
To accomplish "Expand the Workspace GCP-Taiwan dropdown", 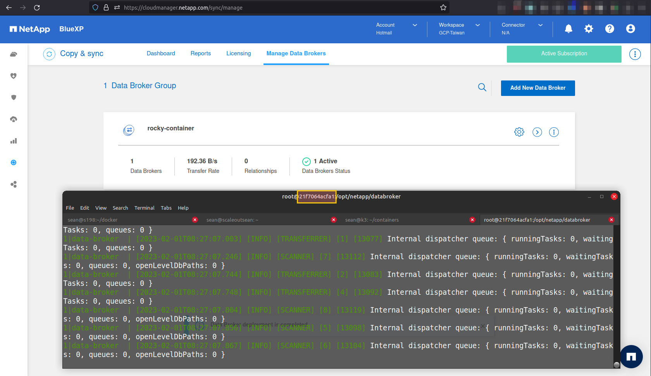I will (x=459, y=29).
